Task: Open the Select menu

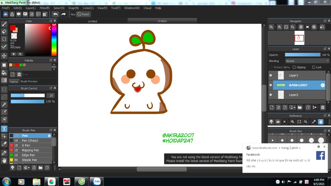Action: (59, 8)
